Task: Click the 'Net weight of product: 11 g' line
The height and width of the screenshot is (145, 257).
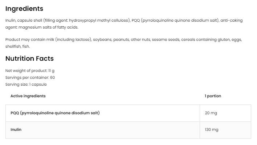Action: tap(30, 71)
